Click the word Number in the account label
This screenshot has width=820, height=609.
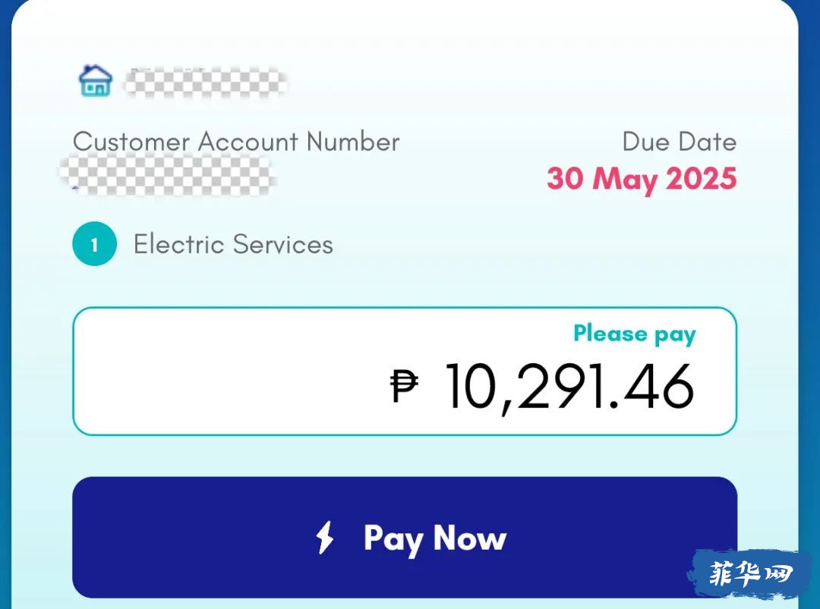click(x=353, y=142)
